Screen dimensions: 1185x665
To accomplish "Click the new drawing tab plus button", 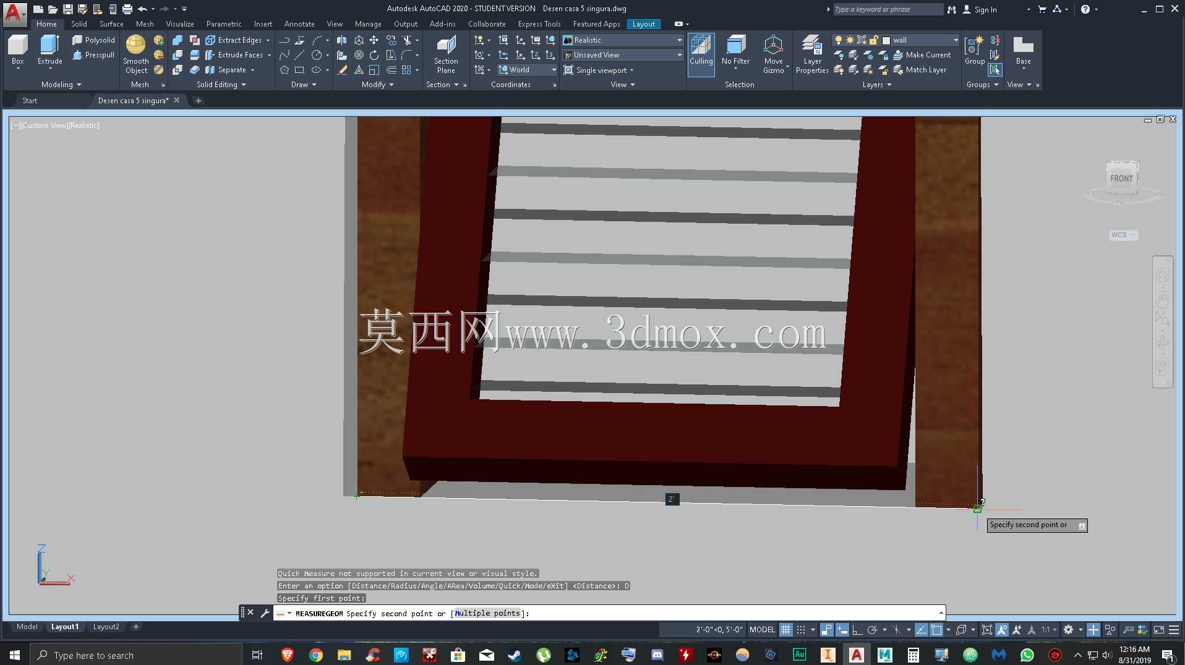I will tap(199, 100).
